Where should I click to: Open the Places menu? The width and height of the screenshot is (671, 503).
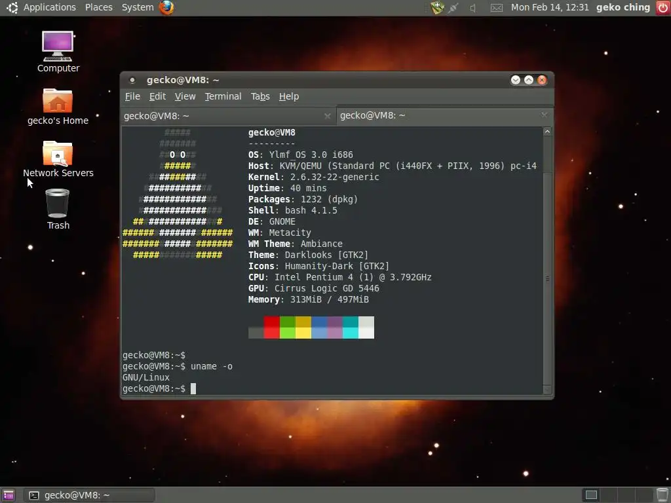(x=99, y=7)
